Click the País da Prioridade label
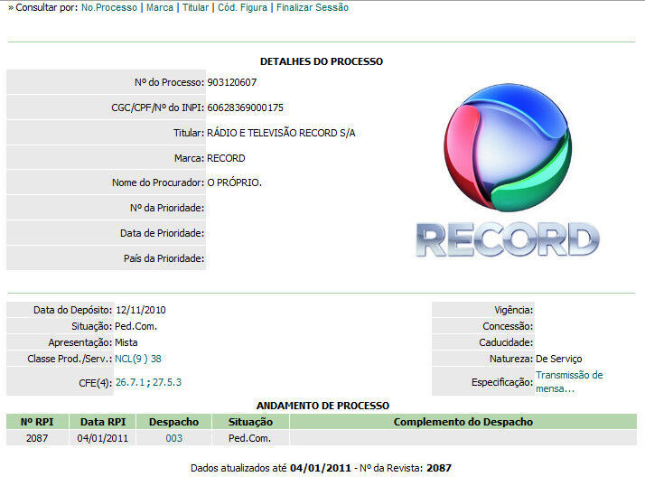The width and height of the screenshot is (645, 486). click(164, 258)
